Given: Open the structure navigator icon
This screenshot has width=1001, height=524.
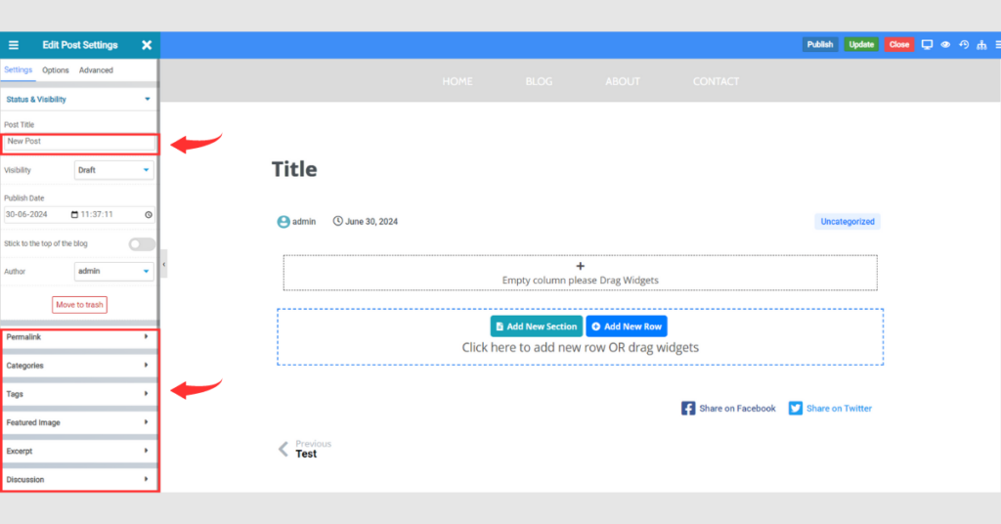Looking at the screenshot, I should [x=981, y=45].
